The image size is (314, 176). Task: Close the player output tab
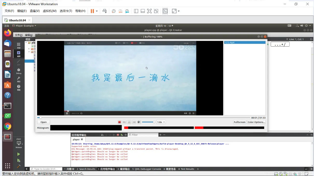tap(82, 140)
